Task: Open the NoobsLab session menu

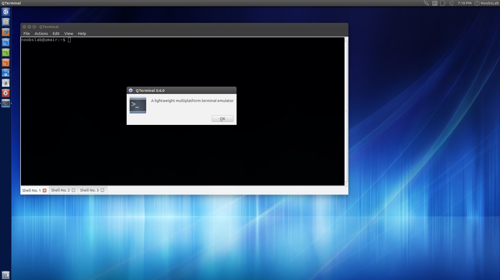Action: (486, 3)
